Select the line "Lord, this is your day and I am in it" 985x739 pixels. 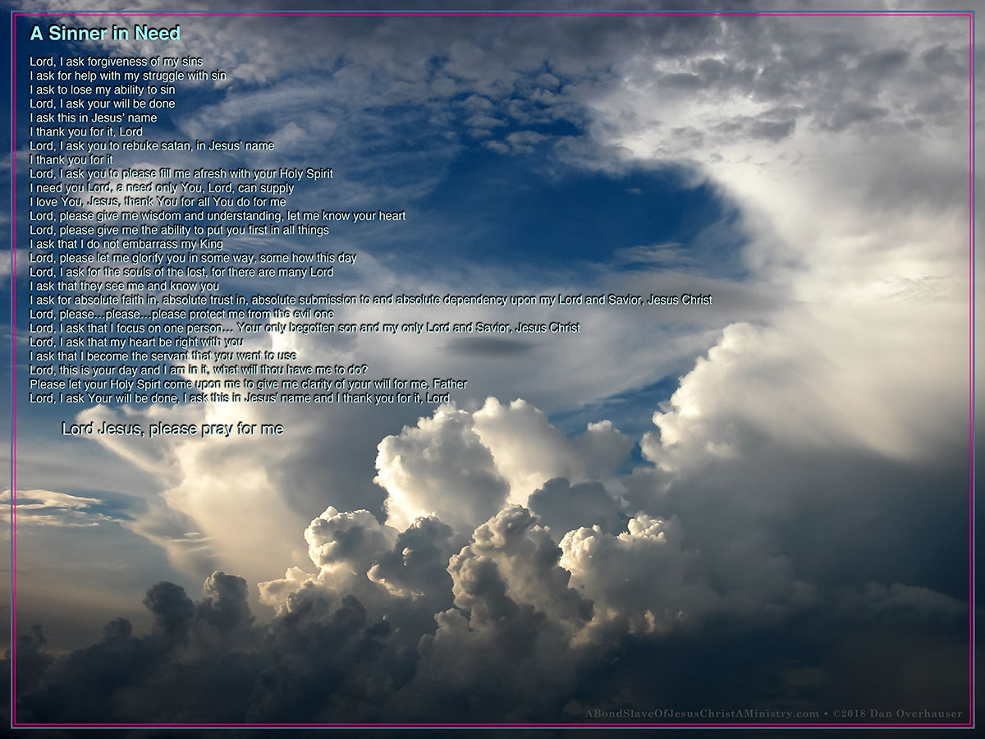(x=198, y=369)
